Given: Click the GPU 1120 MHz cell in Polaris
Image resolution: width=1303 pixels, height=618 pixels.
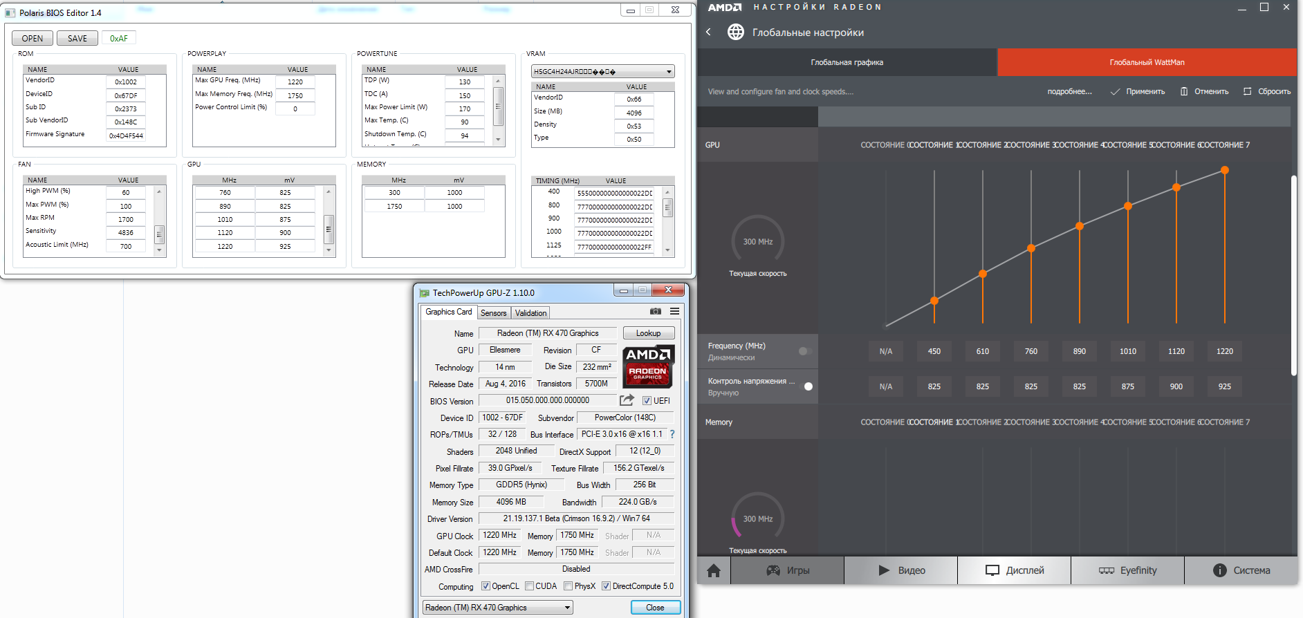Looking at the screenshot, I should 225,233.
